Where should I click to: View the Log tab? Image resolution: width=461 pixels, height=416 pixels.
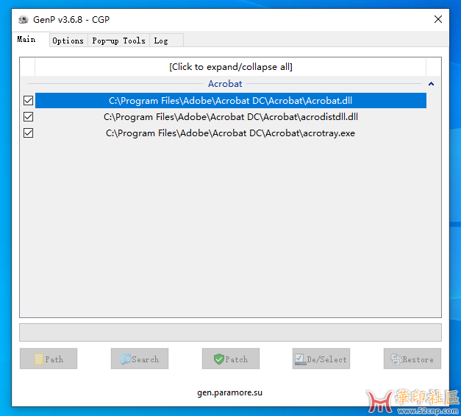pos(161,41)
